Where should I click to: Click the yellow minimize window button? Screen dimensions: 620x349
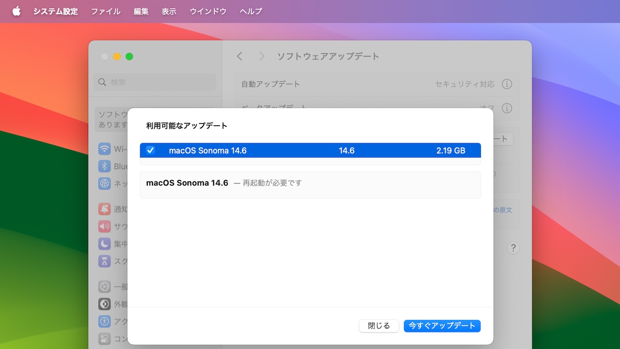[x=117, y=57]
